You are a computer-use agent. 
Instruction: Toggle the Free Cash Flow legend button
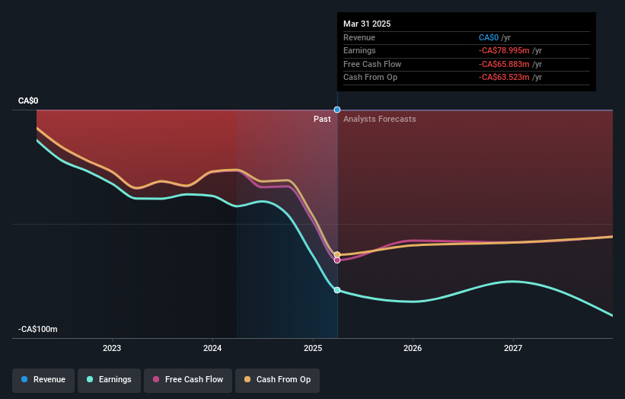tap(188, 380)
